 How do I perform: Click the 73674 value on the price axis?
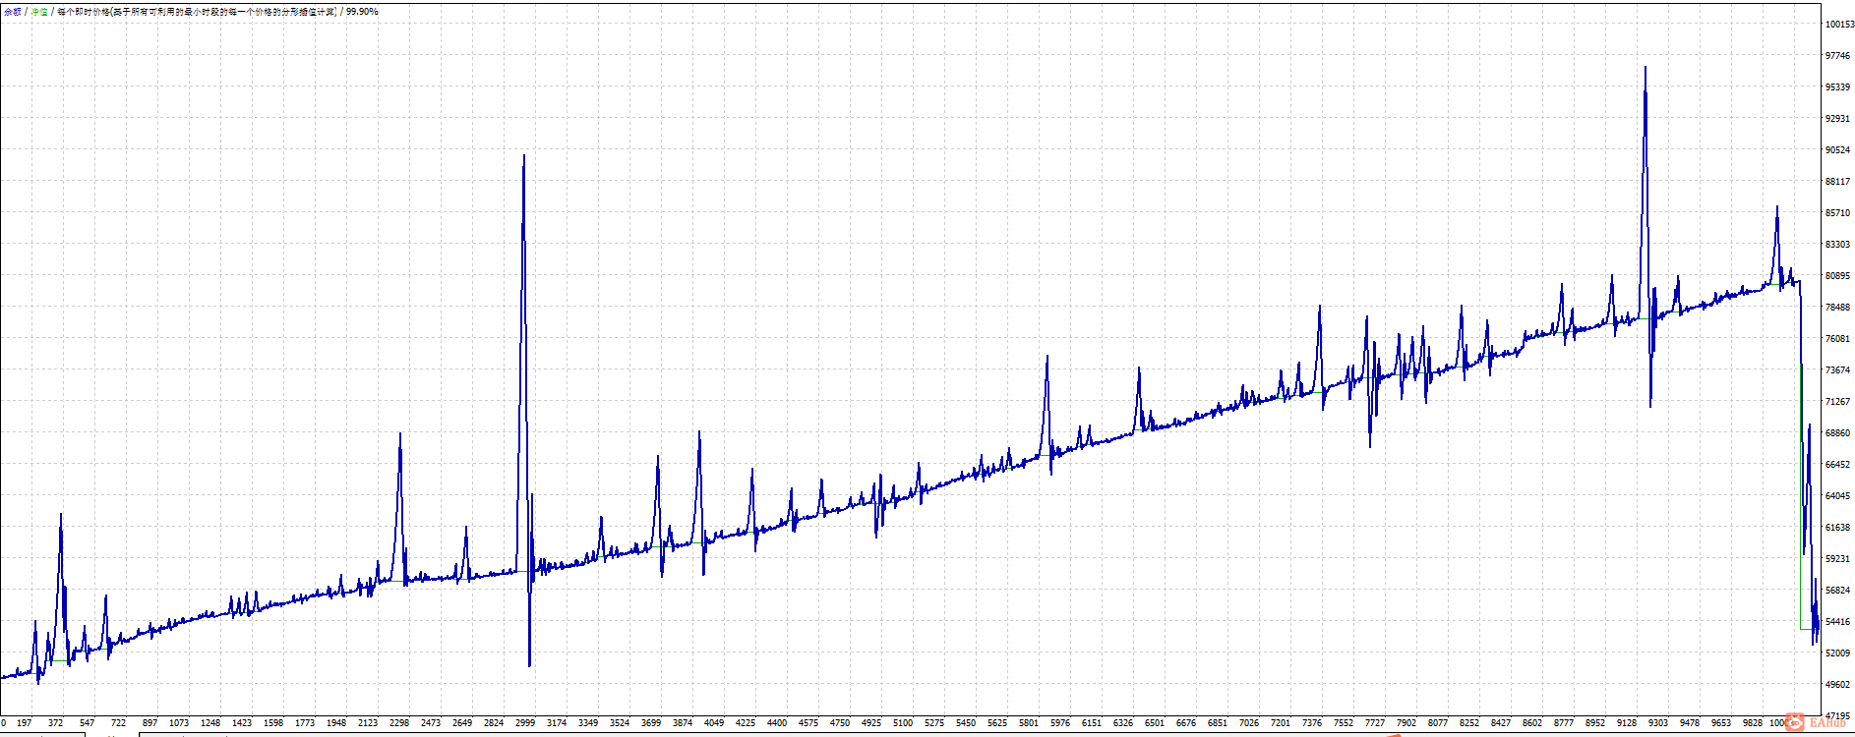click(1837, 370)
